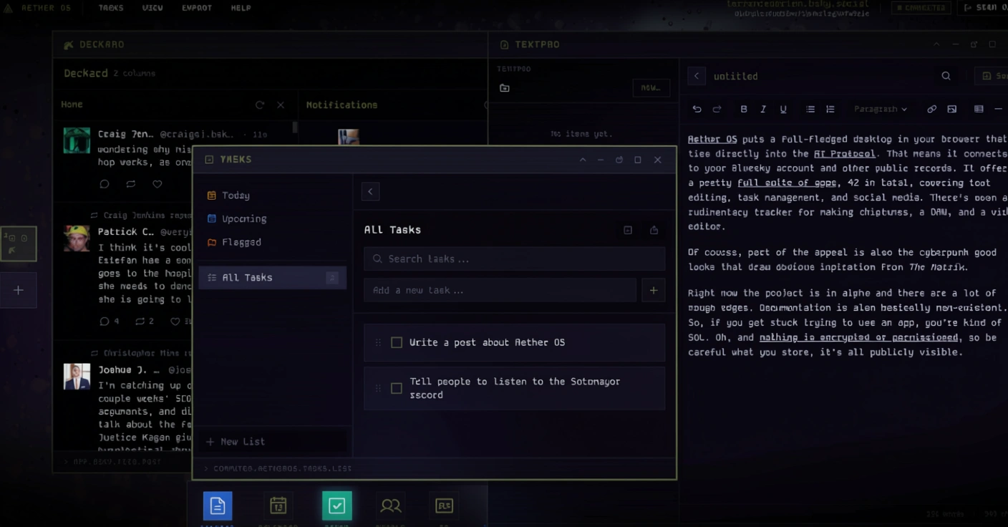
Task: Click the back chevron above All Tasks
Action: click(370, 191)
